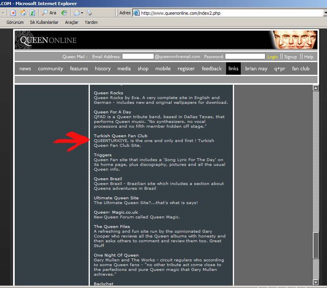Screen dimensions: 327x288
Task: Open the Backchat link
Action: point(103,284)
